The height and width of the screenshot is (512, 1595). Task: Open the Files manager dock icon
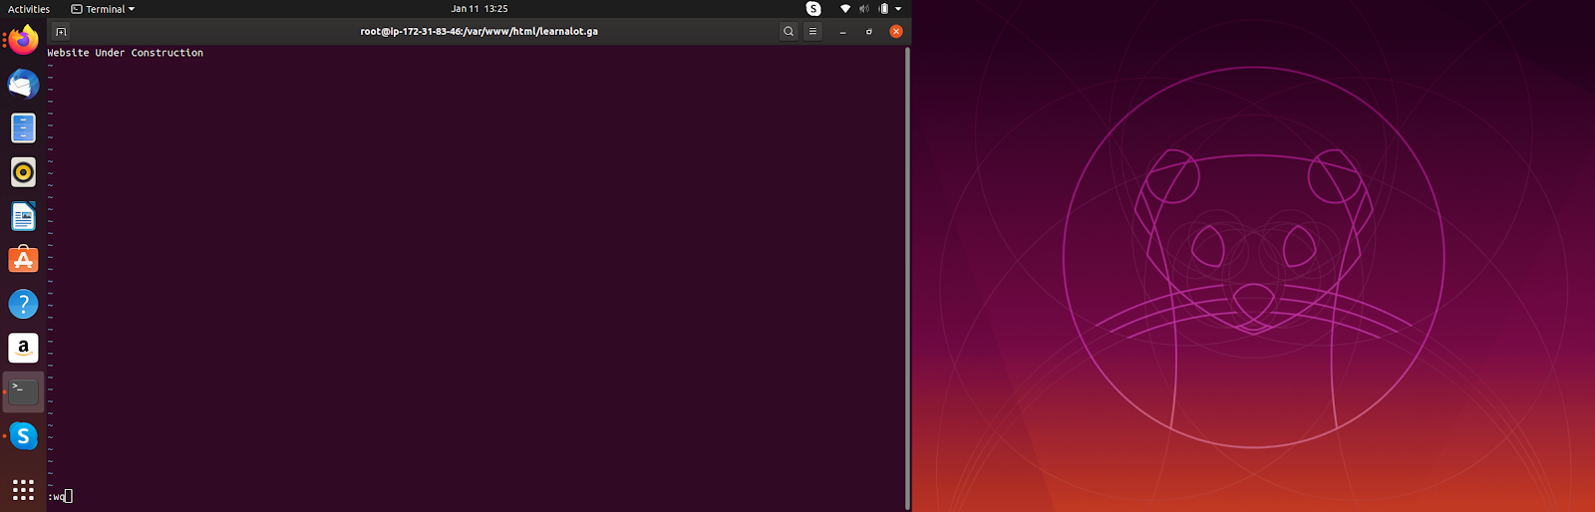coord(24,128)
